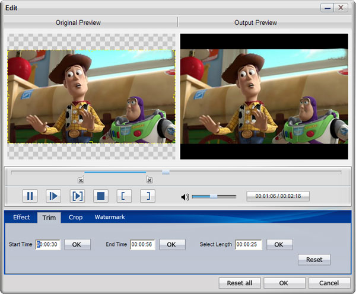356x294 pixels.
Task: Click the End Time label
Action: click(116, 244)
